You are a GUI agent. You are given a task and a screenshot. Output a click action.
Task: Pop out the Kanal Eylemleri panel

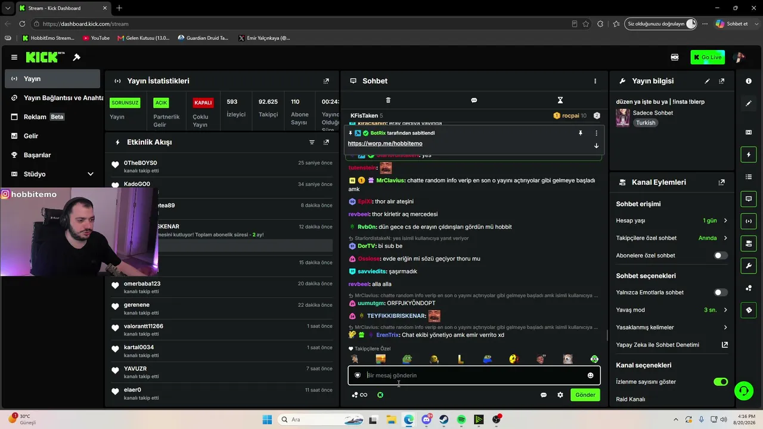pyautogui.click(x=722, y=182)
